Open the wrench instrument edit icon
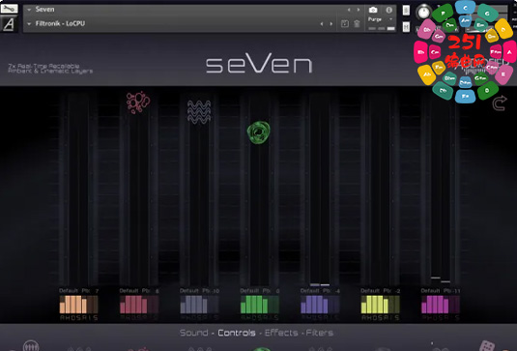 [9, 9]
